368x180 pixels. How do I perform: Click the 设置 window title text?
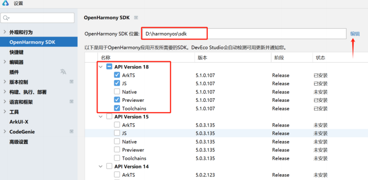[x=18, y=4]
